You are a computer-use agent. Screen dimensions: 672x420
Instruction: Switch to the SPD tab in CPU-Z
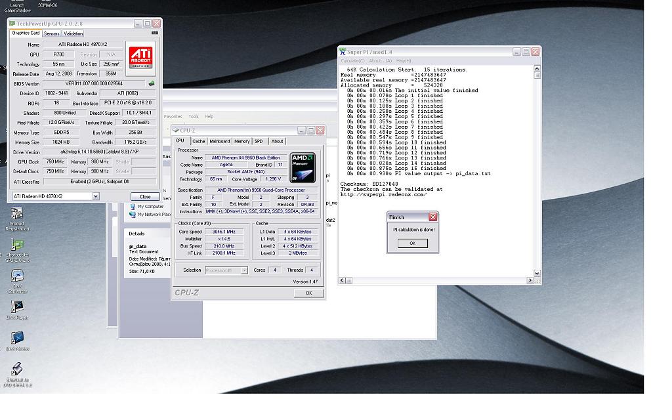(259, 141)
